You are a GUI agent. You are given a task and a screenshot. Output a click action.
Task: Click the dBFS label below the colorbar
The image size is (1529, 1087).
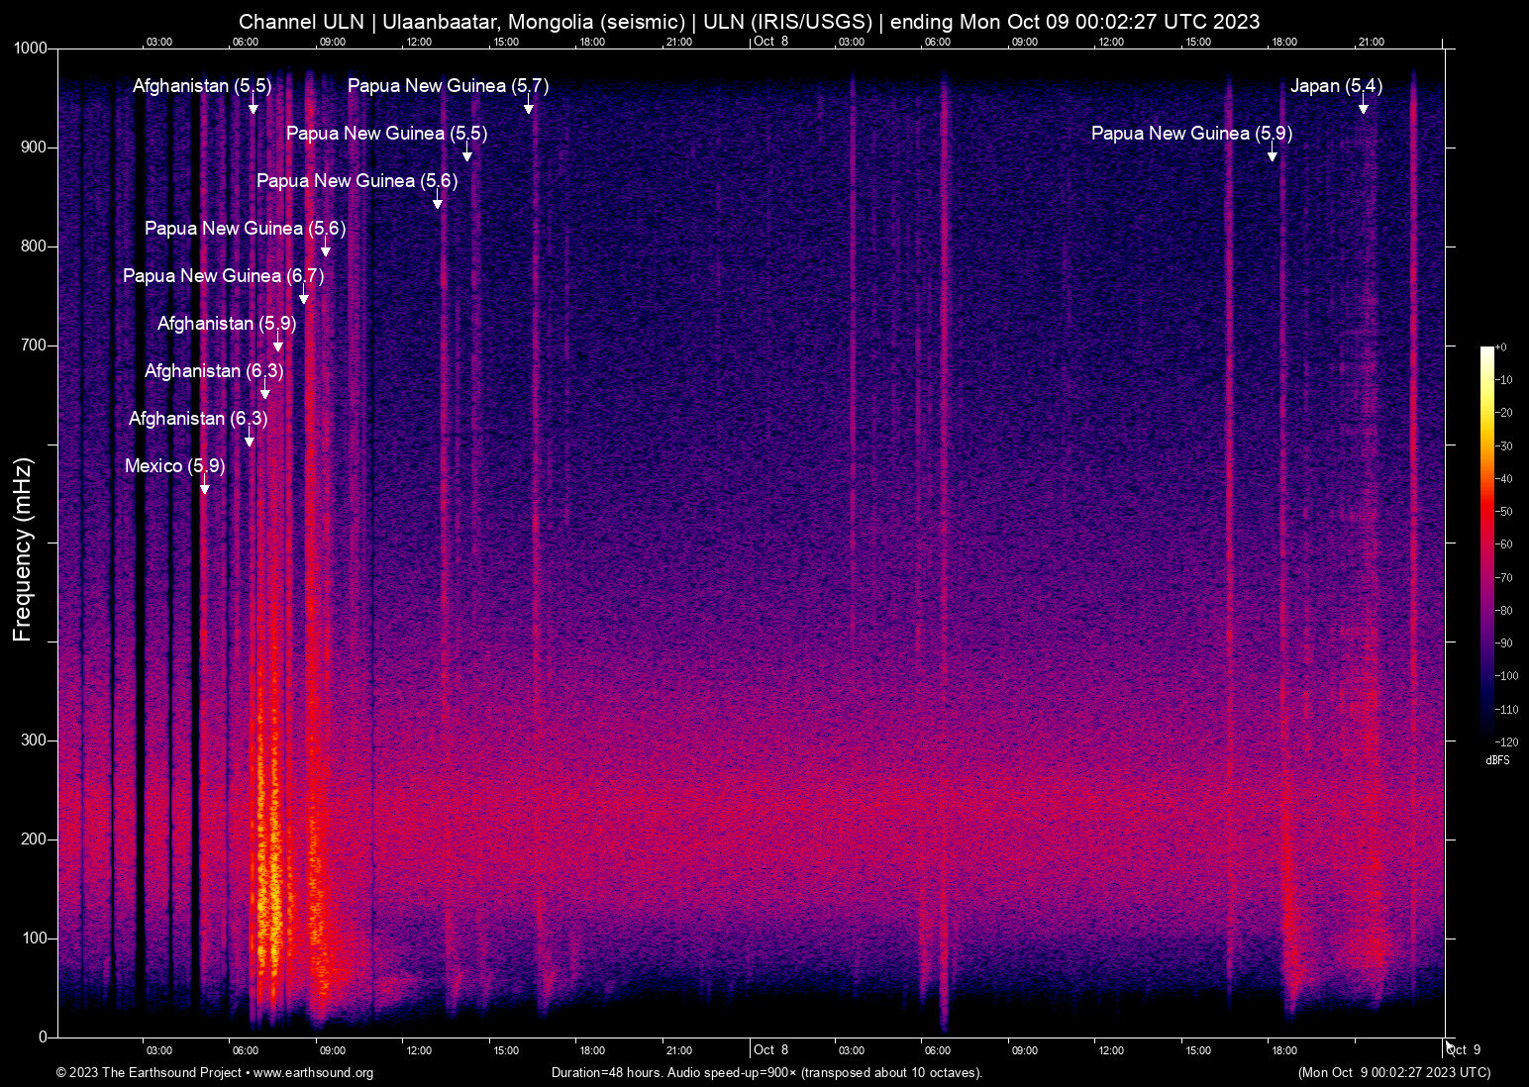1498,760
